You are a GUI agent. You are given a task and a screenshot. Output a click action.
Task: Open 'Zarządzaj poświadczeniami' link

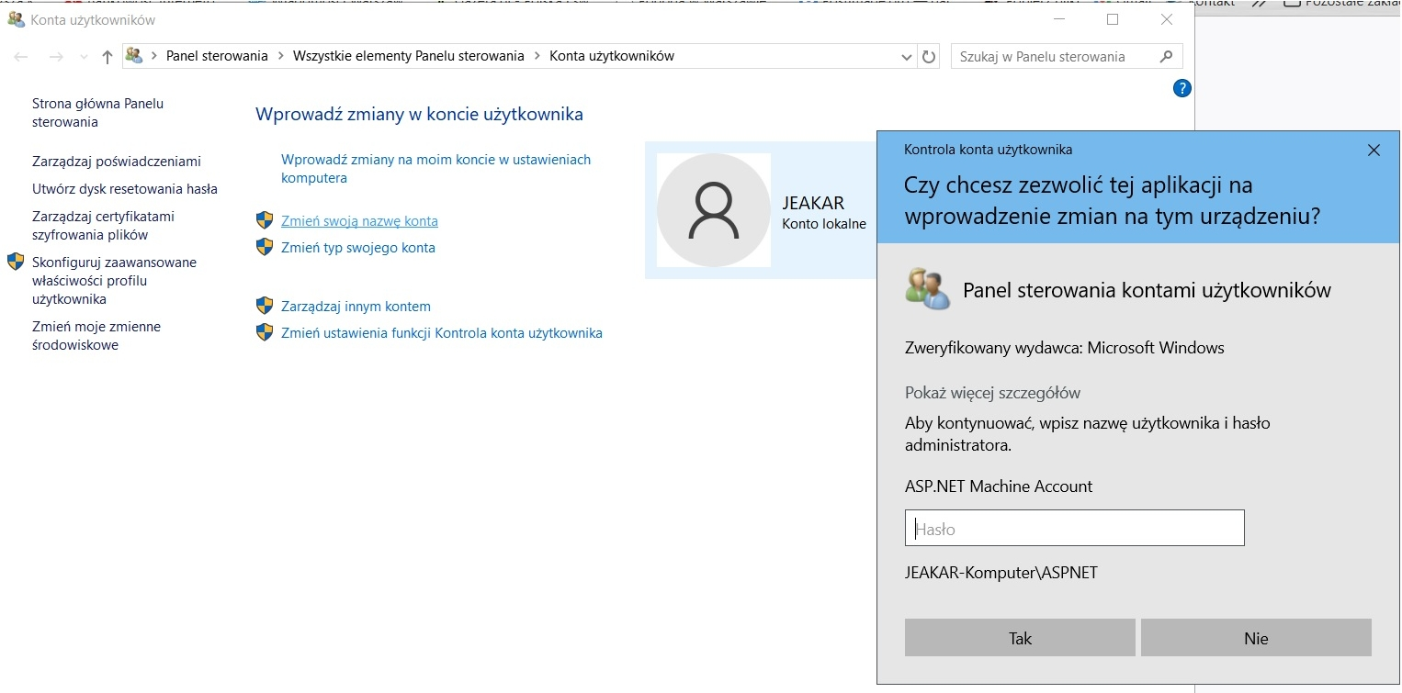click(117, 162)
